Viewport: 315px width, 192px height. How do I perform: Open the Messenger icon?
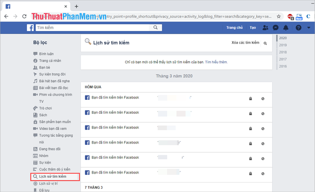(275, 27)
